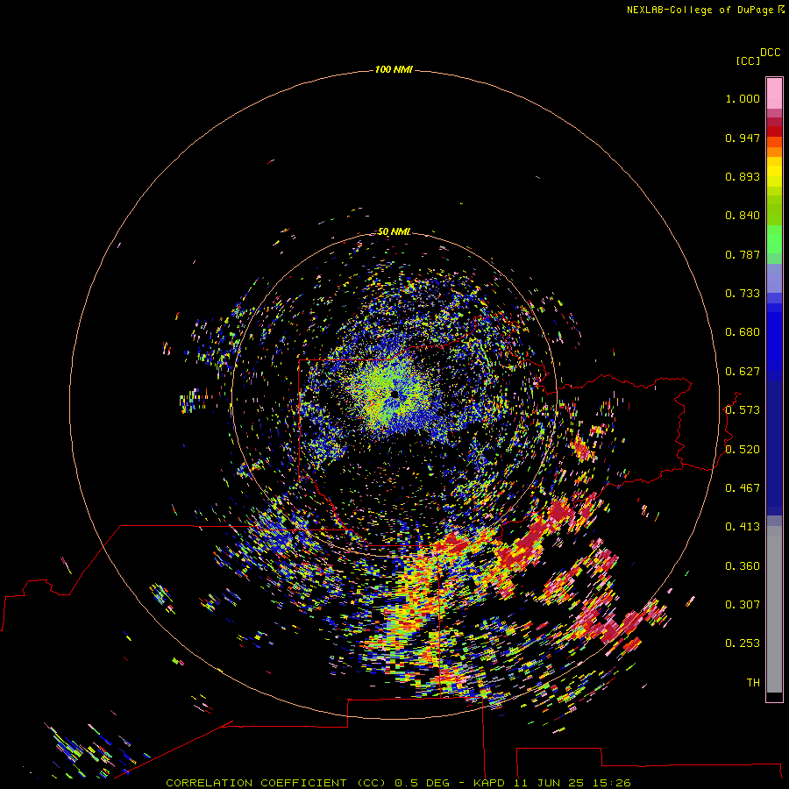Click the 0.840 scale value
This screenshot has height=789, width=789.
(743, 216)
